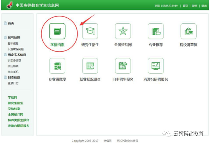
Task: Open the 港澳台研招报名 monitor icon
Action: [x=156, y=66]
